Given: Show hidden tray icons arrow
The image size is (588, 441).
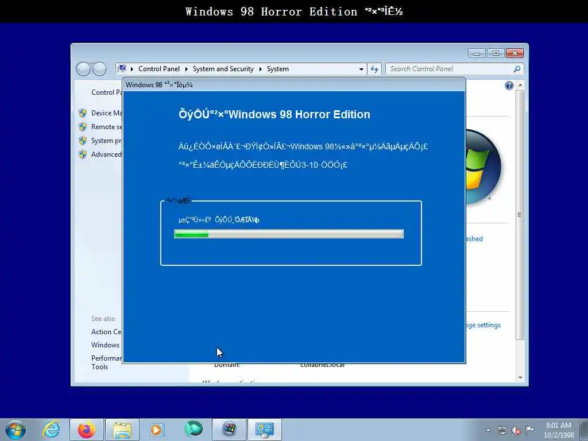Looking at the screenshot, I should point(488,431).
